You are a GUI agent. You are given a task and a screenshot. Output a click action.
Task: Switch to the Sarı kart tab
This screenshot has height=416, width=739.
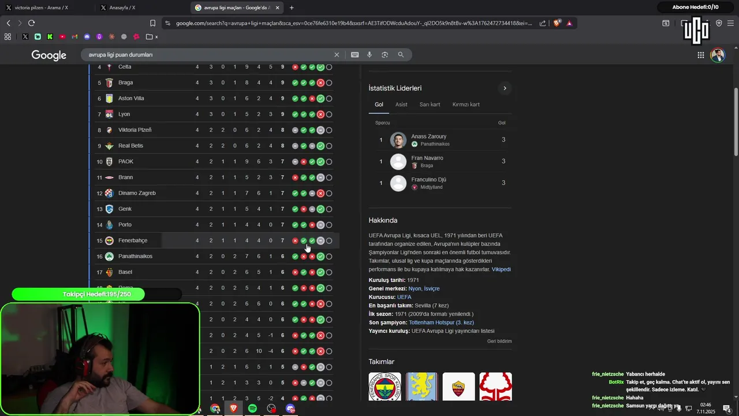pos(430,105)
